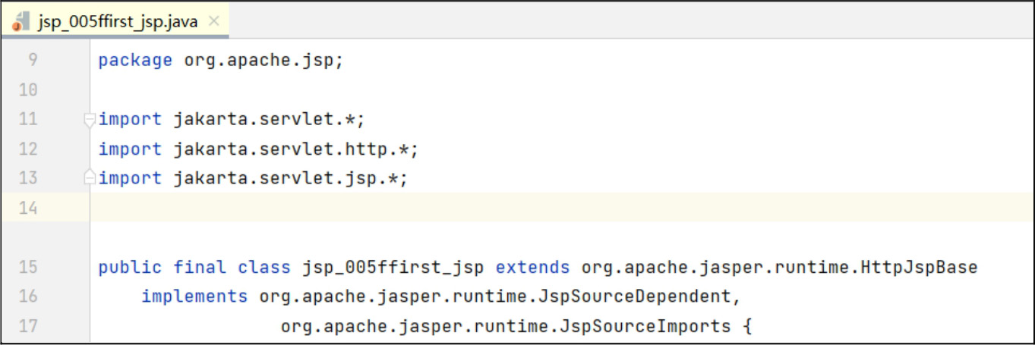Place the cursor on empty highlighted line 14
The width and height of the screenshot is (1035, 345).
[456, 208]
